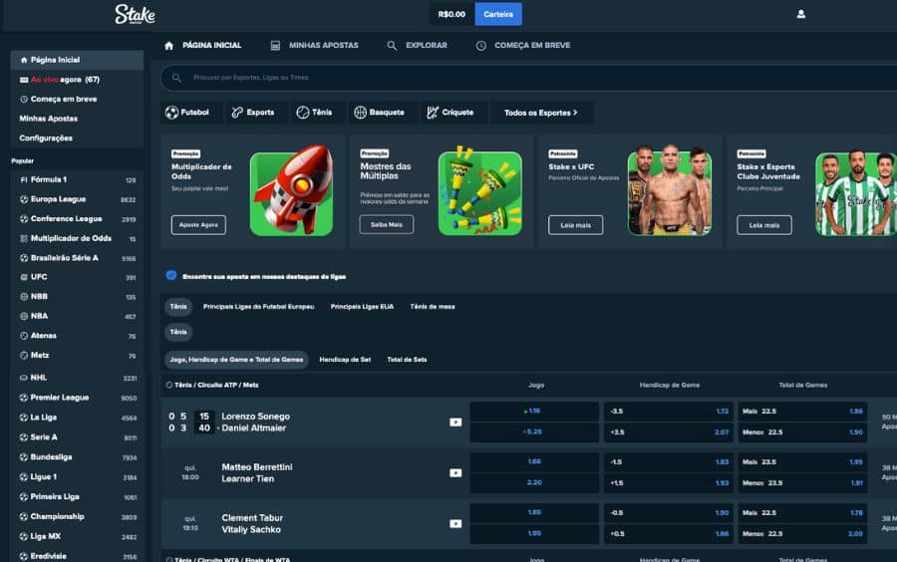The image size is (897, 562).
Task: Open the rocket promo thumbnail
Action: point(292,191)
